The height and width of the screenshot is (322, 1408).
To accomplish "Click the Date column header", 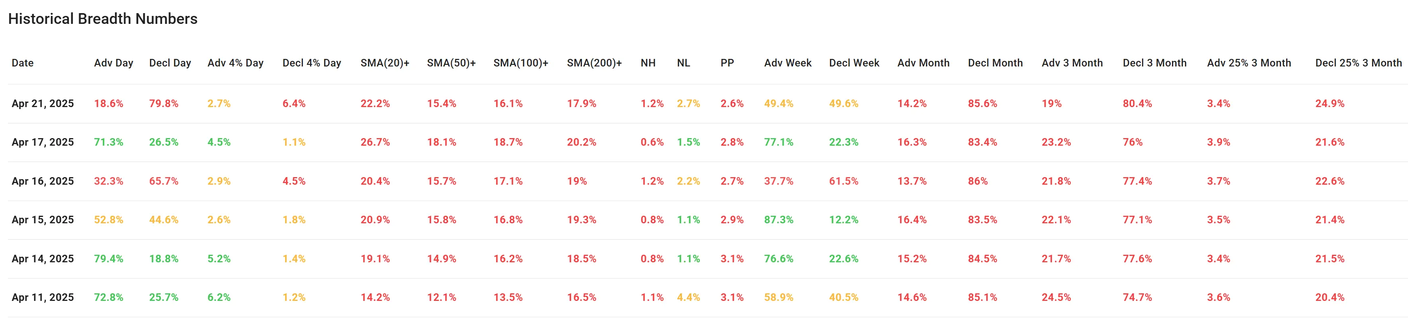I will (x=22, y=63).
